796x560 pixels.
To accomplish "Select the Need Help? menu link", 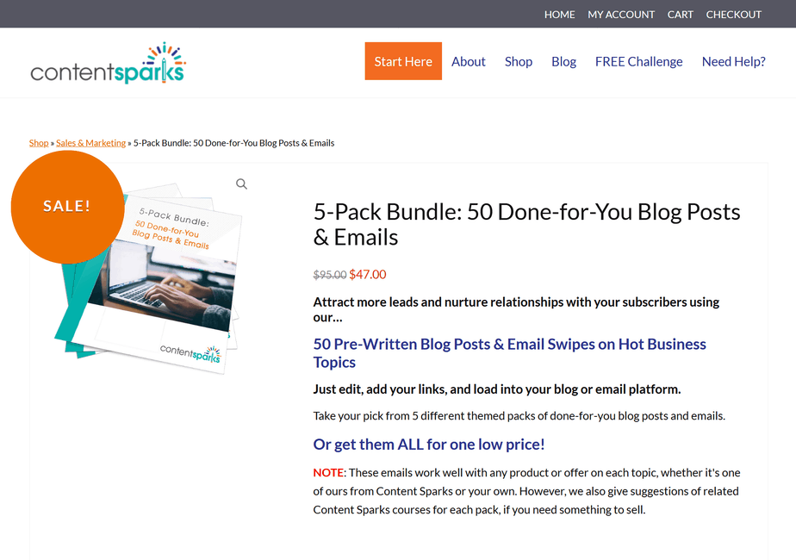I will (x=734, y=61).
